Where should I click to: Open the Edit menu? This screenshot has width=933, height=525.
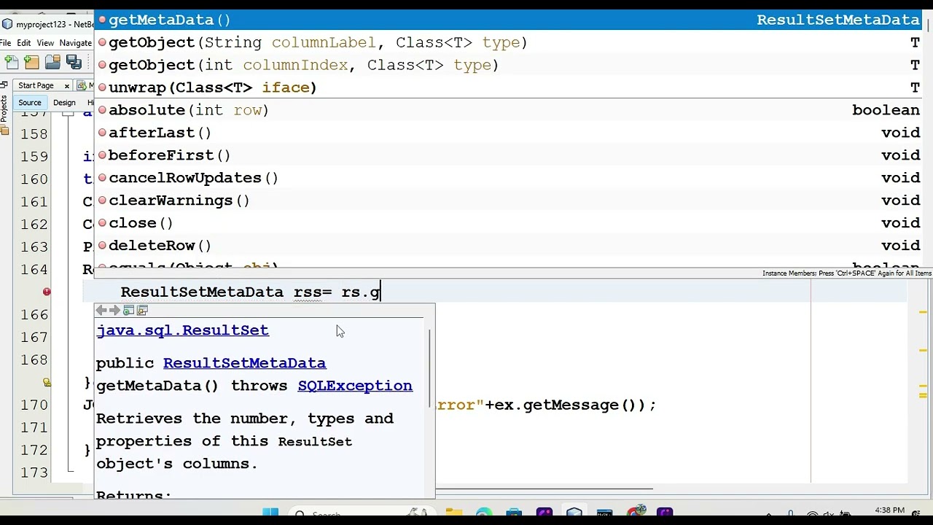coord(24,43)
